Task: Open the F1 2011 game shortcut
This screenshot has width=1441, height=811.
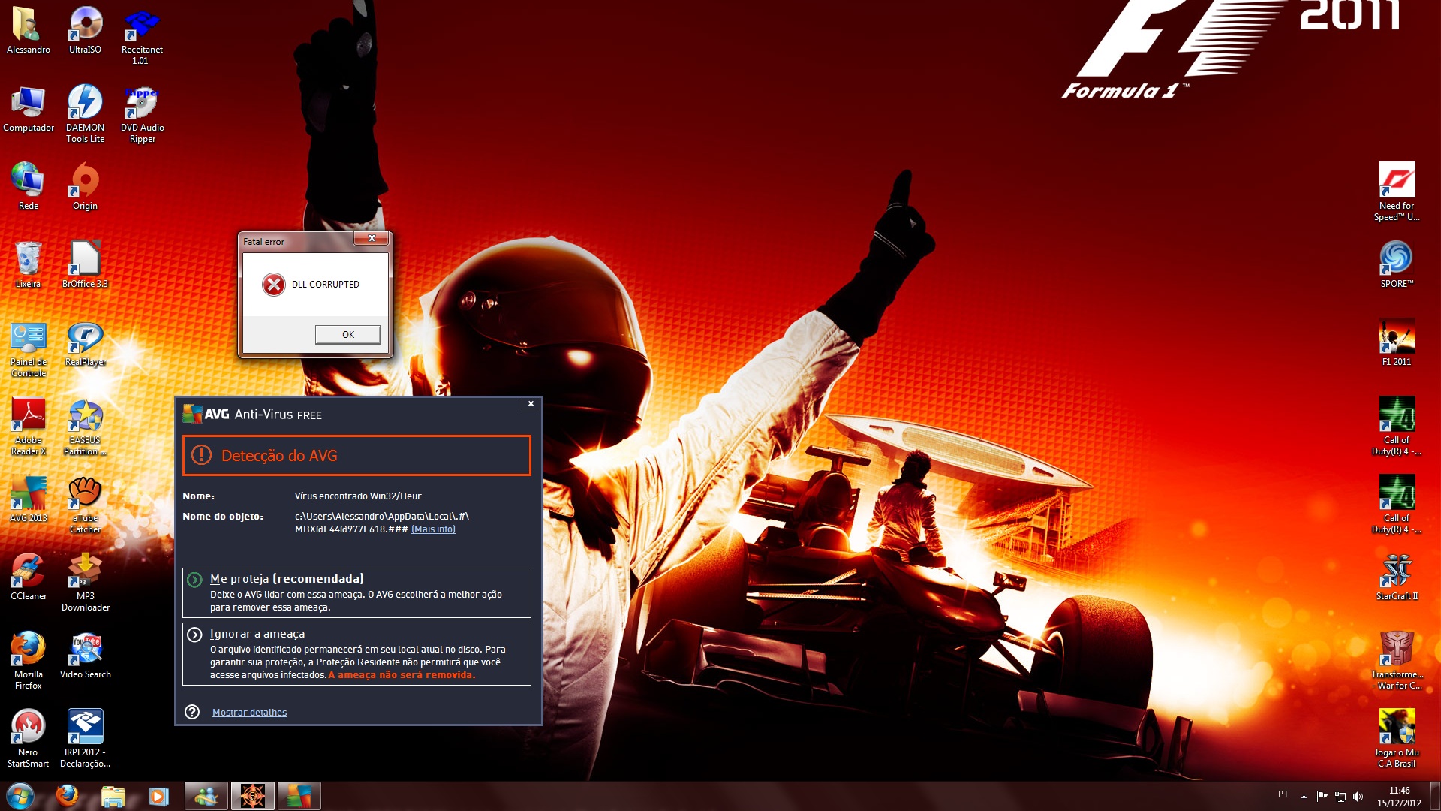Action: [1397, 337]
